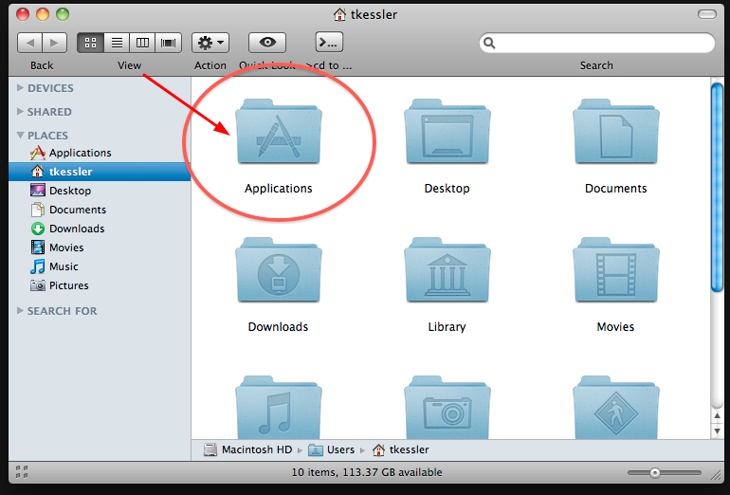
Task: Click Users in the path bar
Action: (332, 449)
